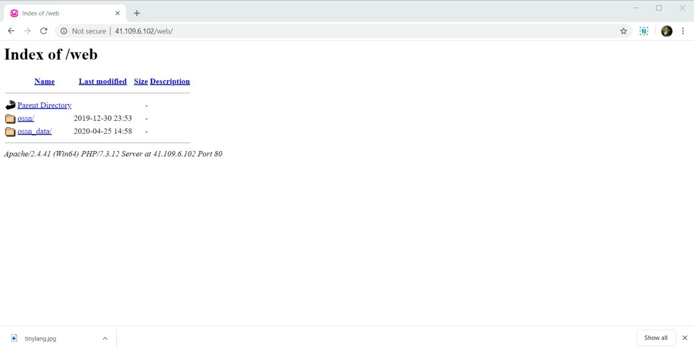The image size is (694, 350).
Task: Close the Index of /web tab
Action: pyautogui.click(x=117, y=13)
